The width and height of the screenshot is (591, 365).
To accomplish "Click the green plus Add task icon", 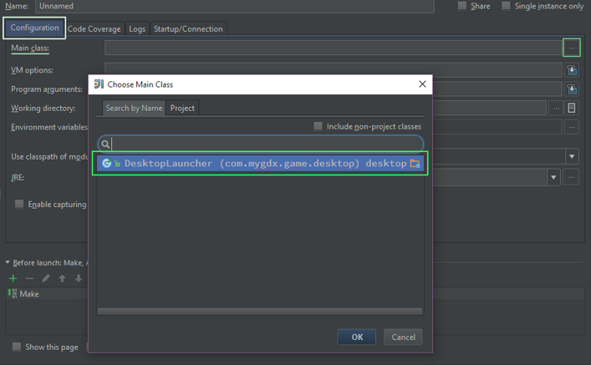I will tap(13, 278).
